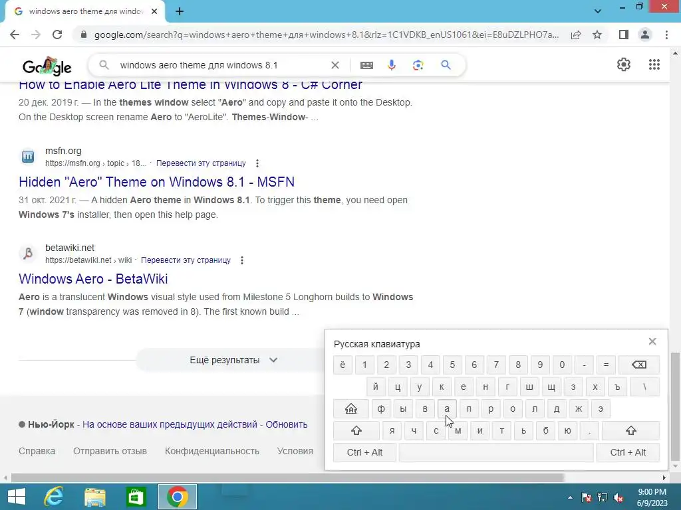The width and height of the screenshot is (681, 510).
Task: Reload the current Google search page
Action: tap(57, 35)
